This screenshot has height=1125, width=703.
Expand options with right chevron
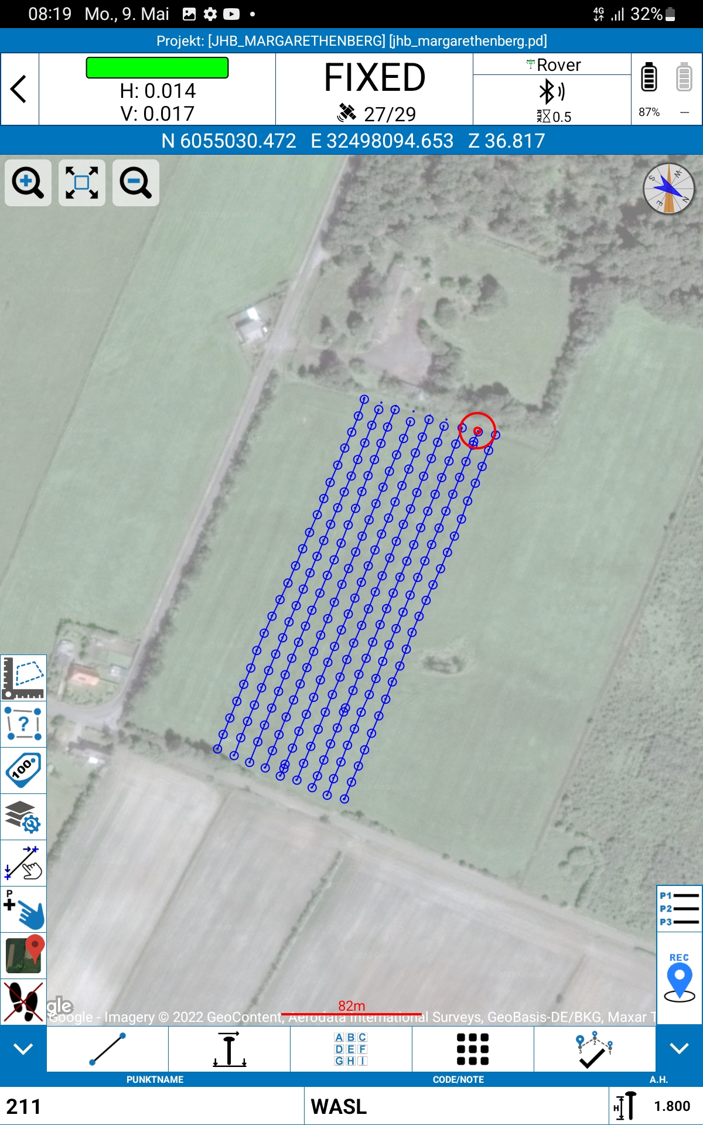[679, 1049]
